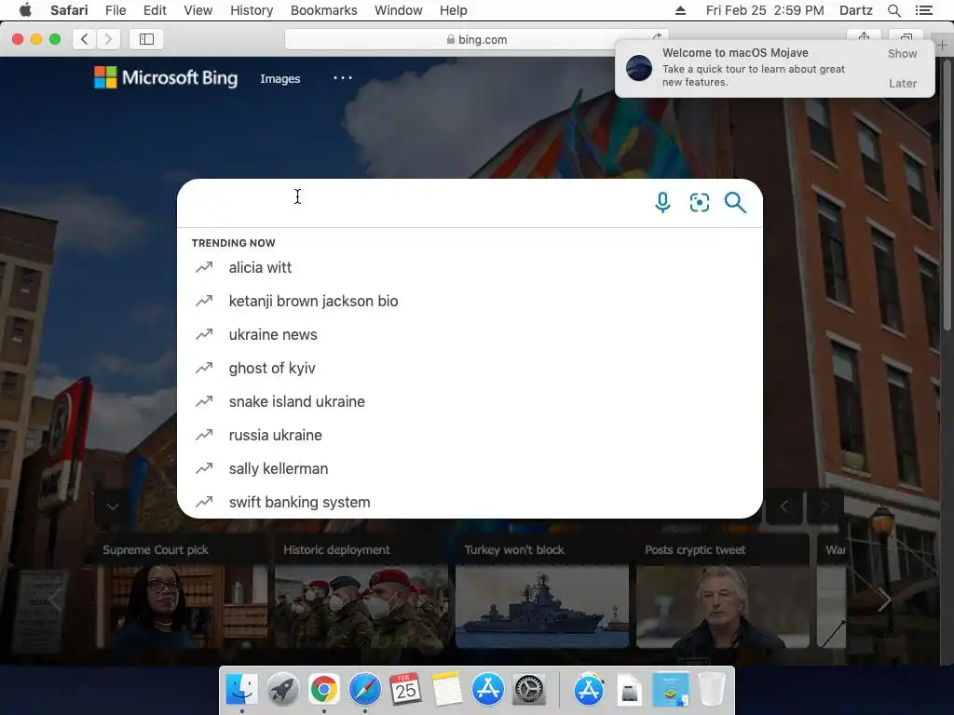Open the three-dots more menu on Bing
Screen dimensions: 954x715
[343, 78]
